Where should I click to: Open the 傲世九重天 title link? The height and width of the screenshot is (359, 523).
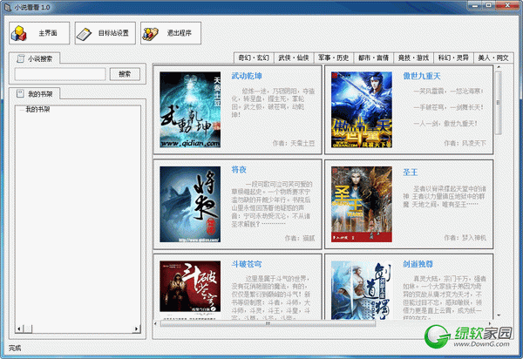click(422, 76)
